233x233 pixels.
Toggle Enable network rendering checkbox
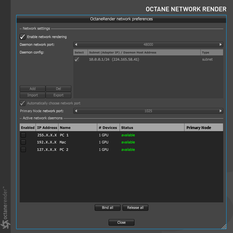click(23, 37)
